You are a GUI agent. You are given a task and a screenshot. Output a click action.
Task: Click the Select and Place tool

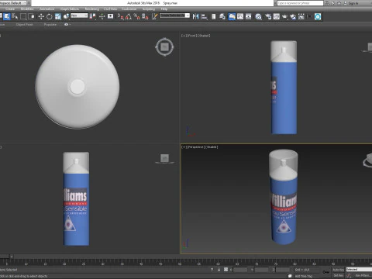click(x=66, y=16)
